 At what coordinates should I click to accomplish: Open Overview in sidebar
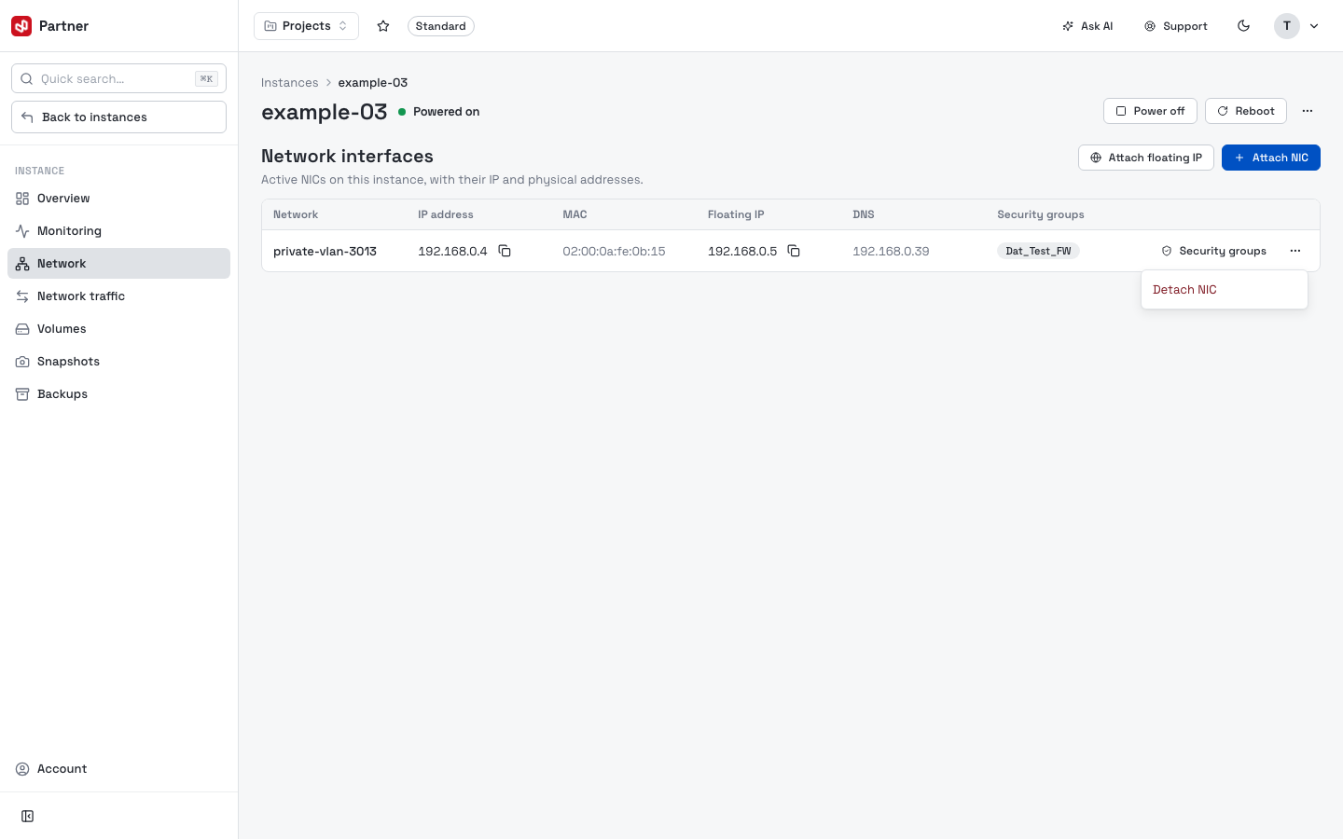click(x=118, y=199)
